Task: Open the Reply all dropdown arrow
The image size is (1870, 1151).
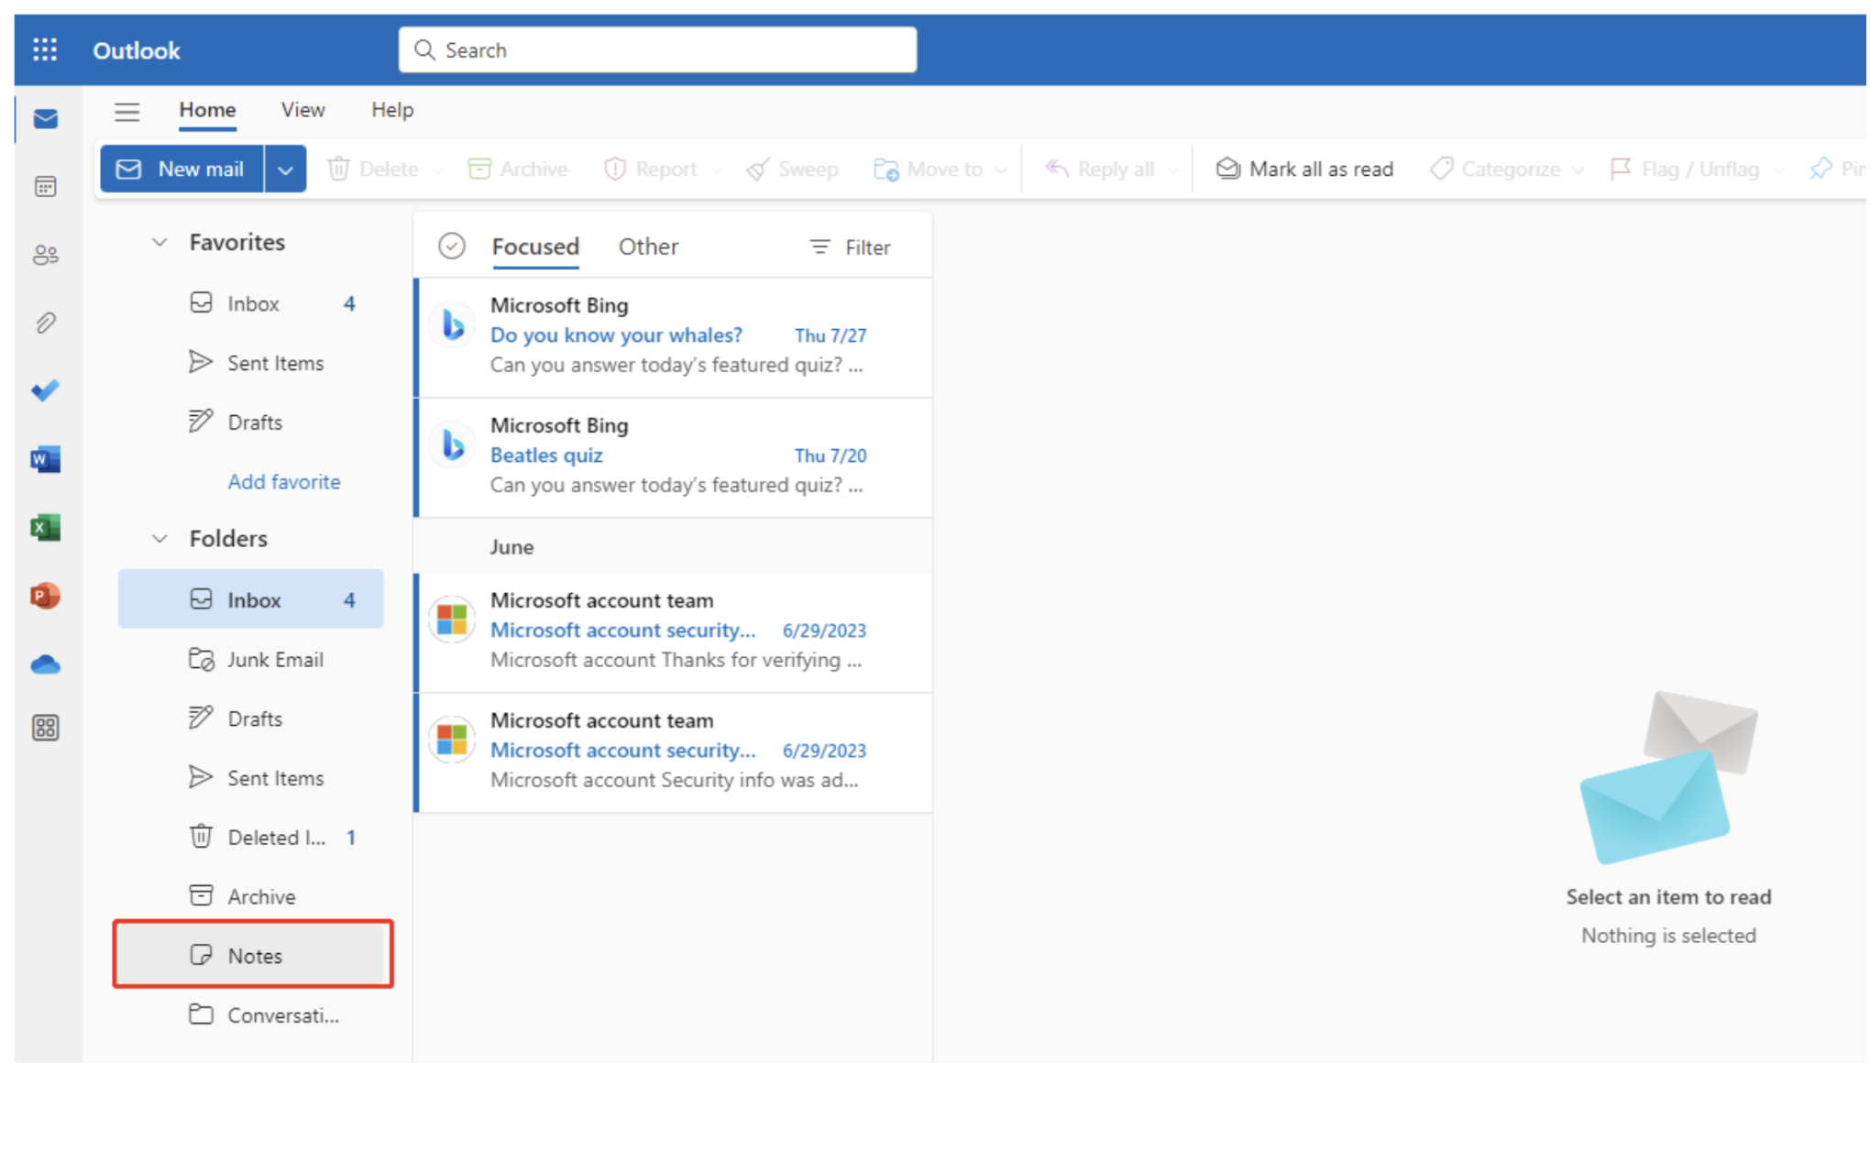Action: (1173, 170)
